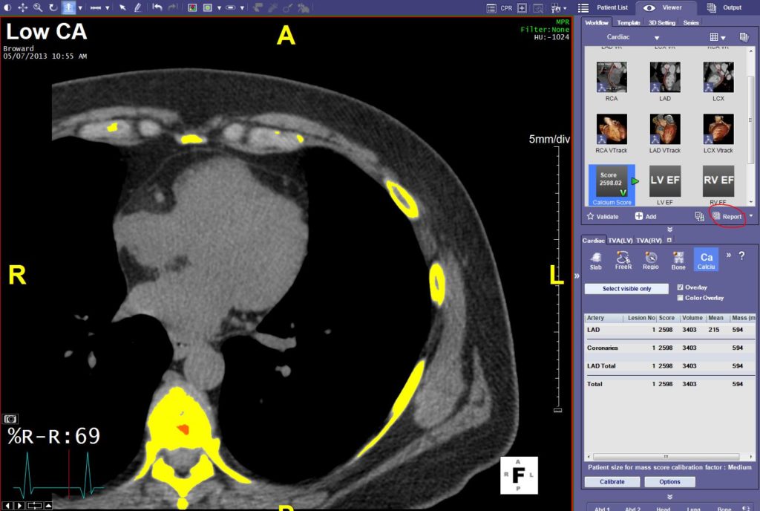Image resolution: width=760 pixels, height=511 pixels.
Task: Select the pencil annotation tool
Action: pyautogui.click(x=137, y=7)
